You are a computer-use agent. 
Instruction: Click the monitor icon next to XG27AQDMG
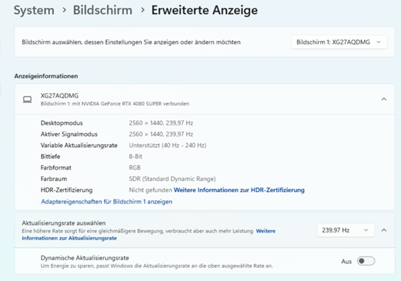pyautogui.click(x=27, y=99)
